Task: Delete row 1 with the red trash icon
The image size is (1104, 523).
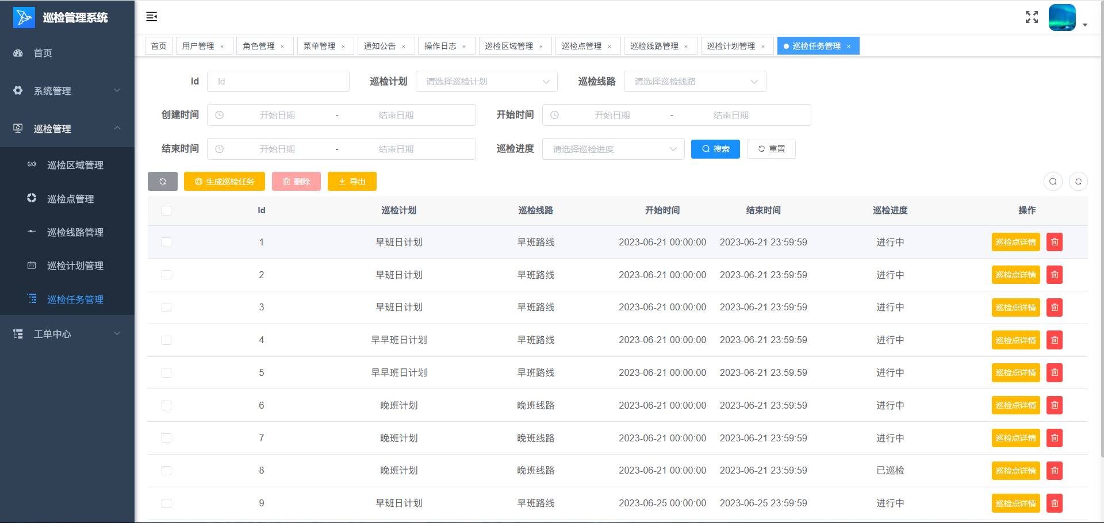Action: tap(1054, 243)
